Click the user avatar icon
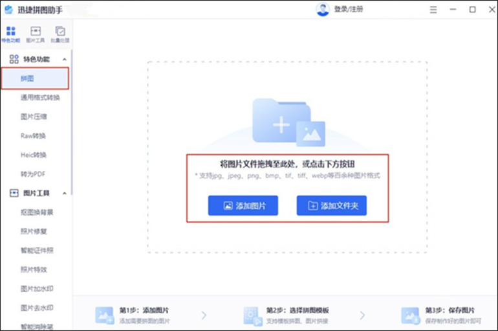 point(323,9)
